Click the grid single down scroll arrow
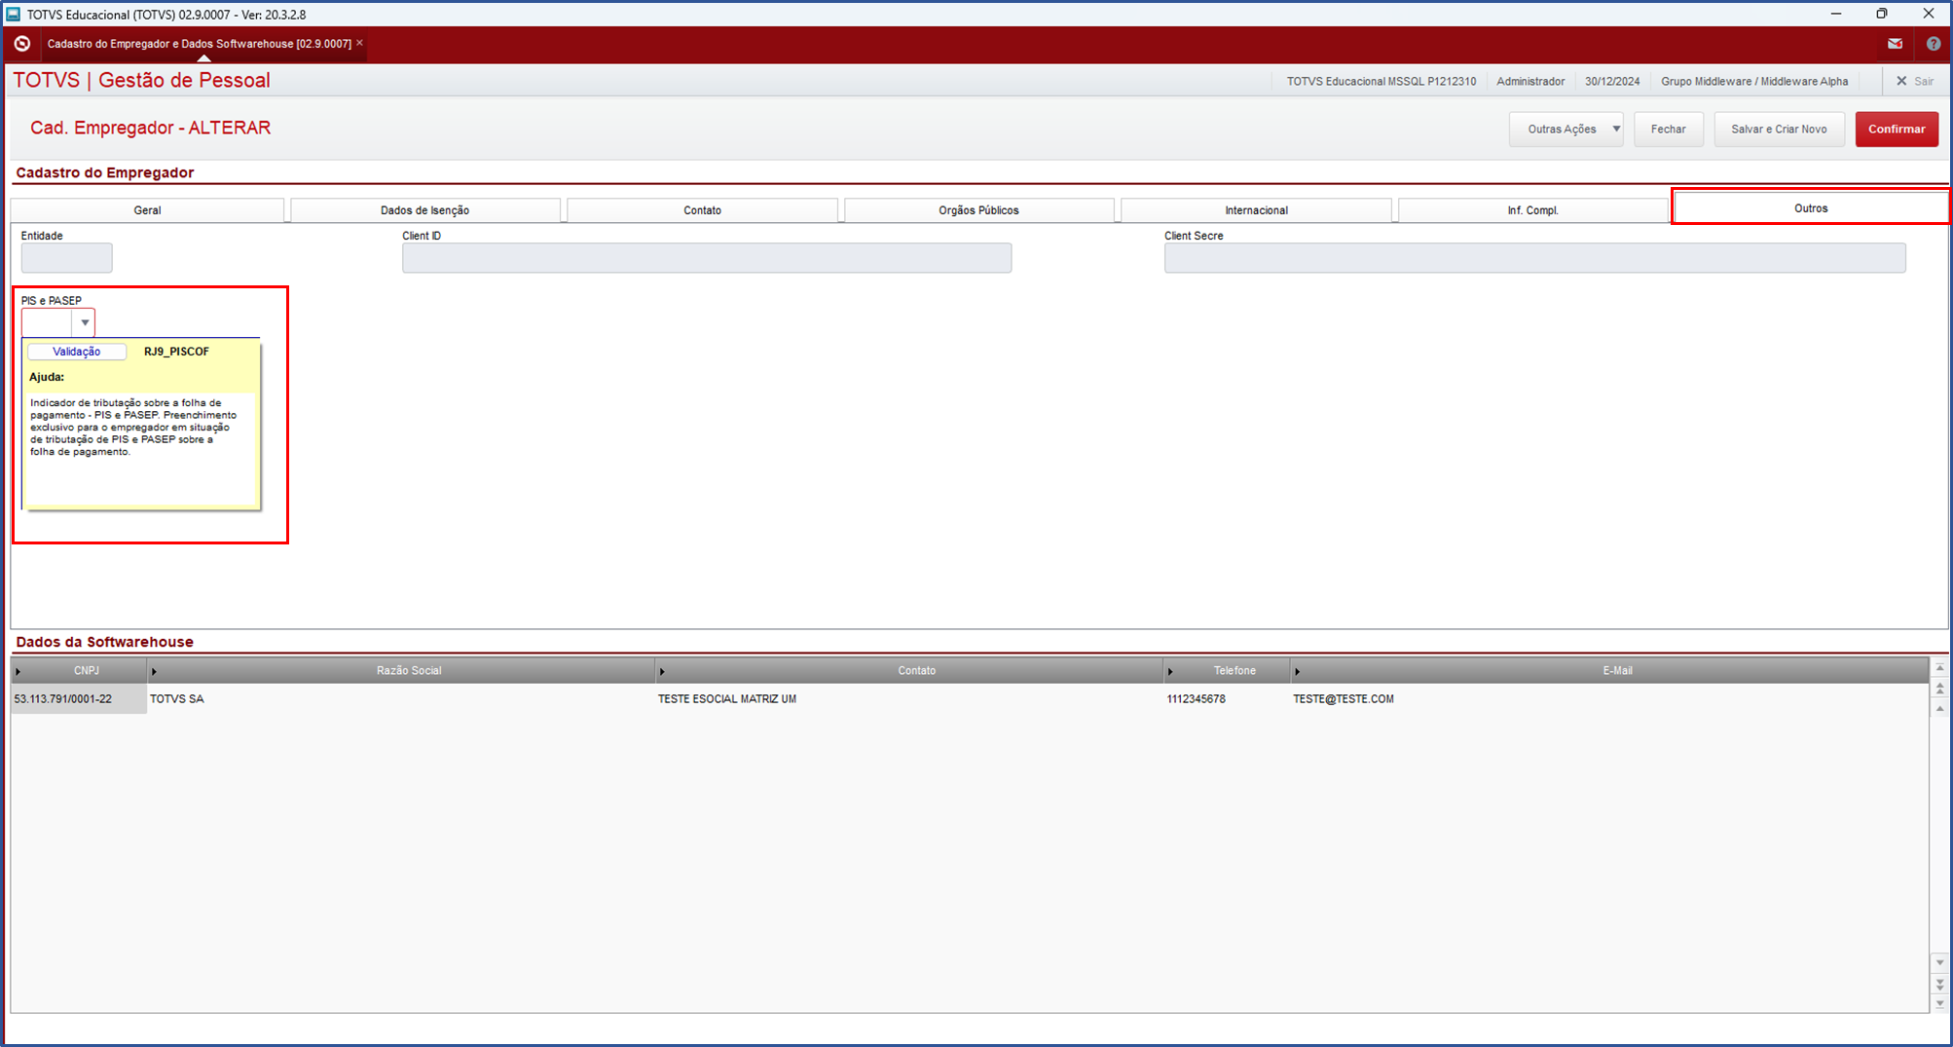 point(1939,962)
